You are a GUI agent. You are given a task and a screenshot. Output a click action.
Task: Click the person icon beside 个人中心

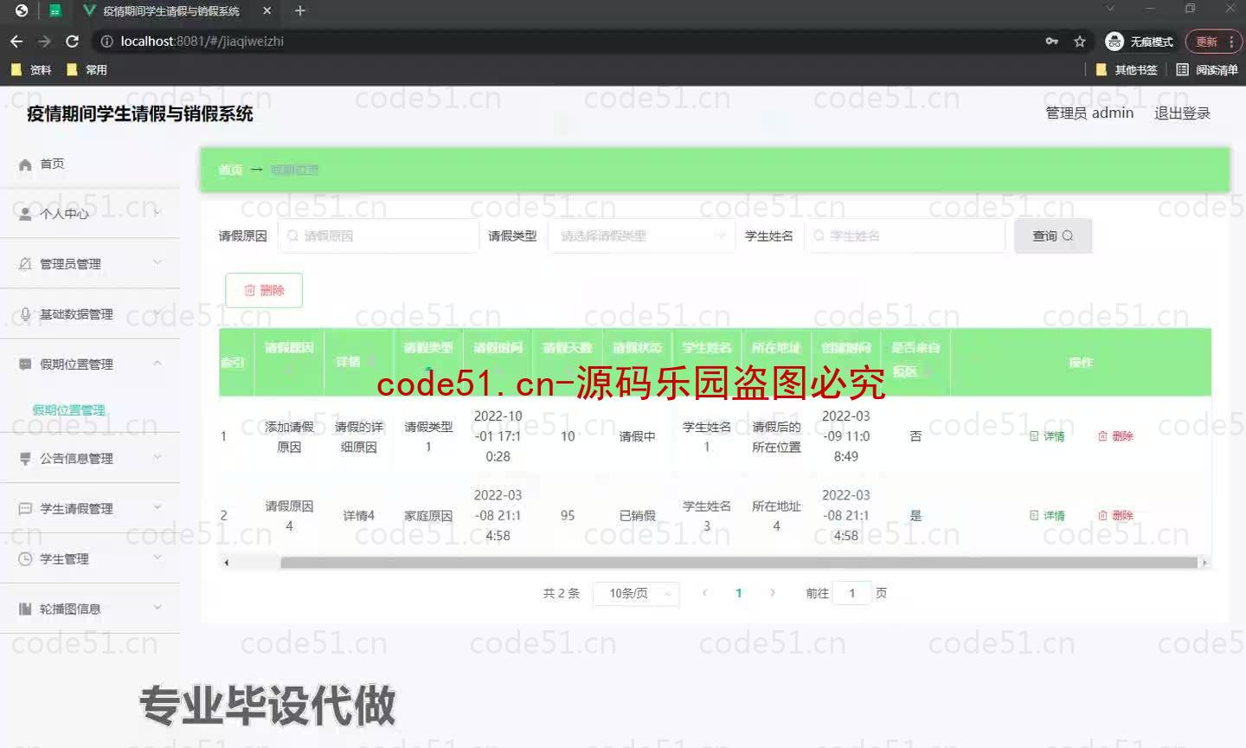click(x=25, y=214)
